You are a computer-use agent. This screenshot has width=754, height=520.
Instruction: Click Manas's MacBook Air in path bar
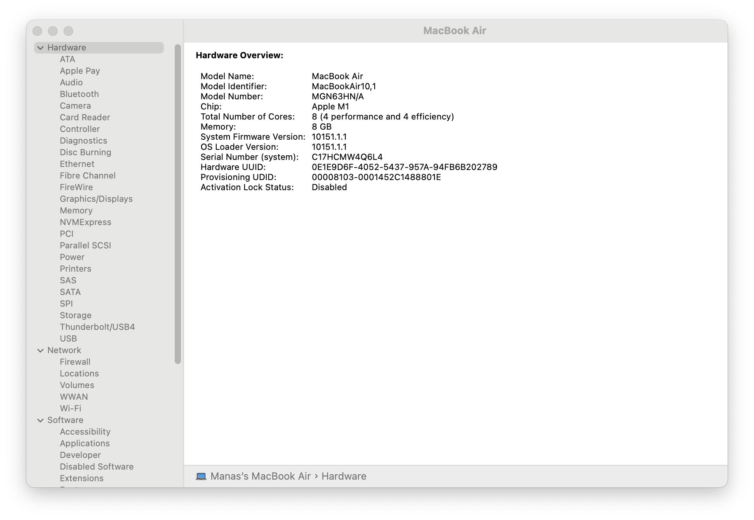pos(261,476)
